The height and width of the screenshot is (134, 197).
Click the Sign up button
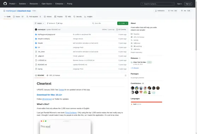click(x=188, y=4)
